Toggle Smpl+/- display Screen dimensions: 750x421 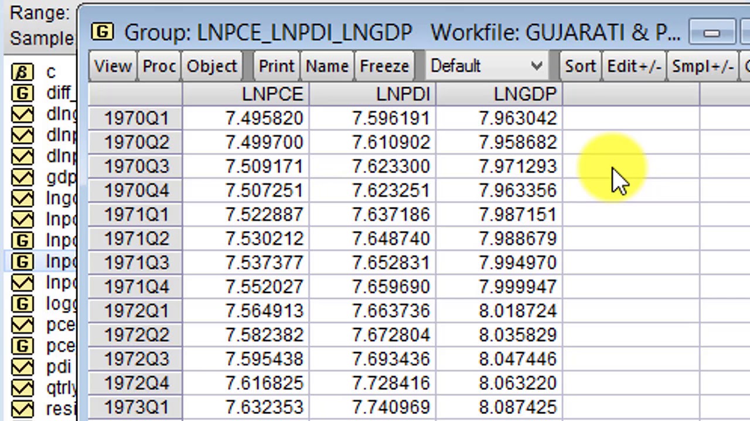[x=703, y=66]
